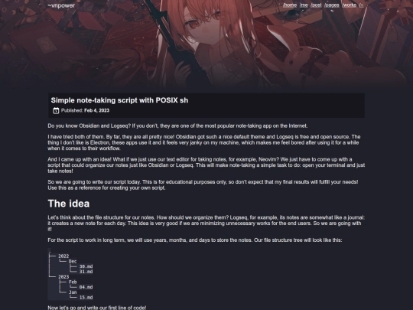Open the /post section link
413x310 pixels.
point(316,5)
